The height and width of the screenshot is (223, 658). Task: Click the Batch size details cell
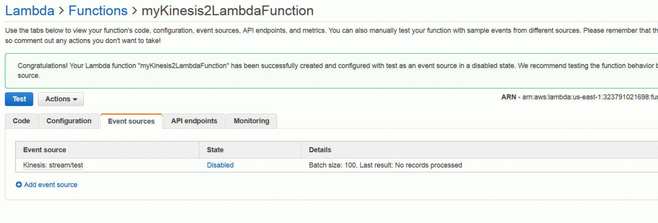tap(385, 165)
